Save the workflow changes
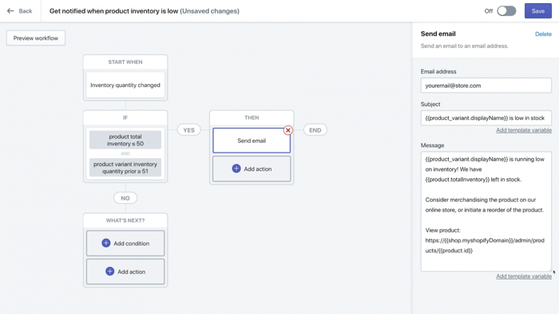The image size is (559, 314). (538, 11)
